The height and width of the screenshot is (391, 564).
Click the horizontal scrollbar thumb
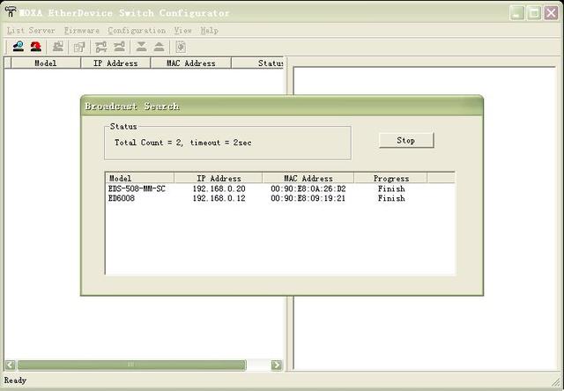pos(131,365)
